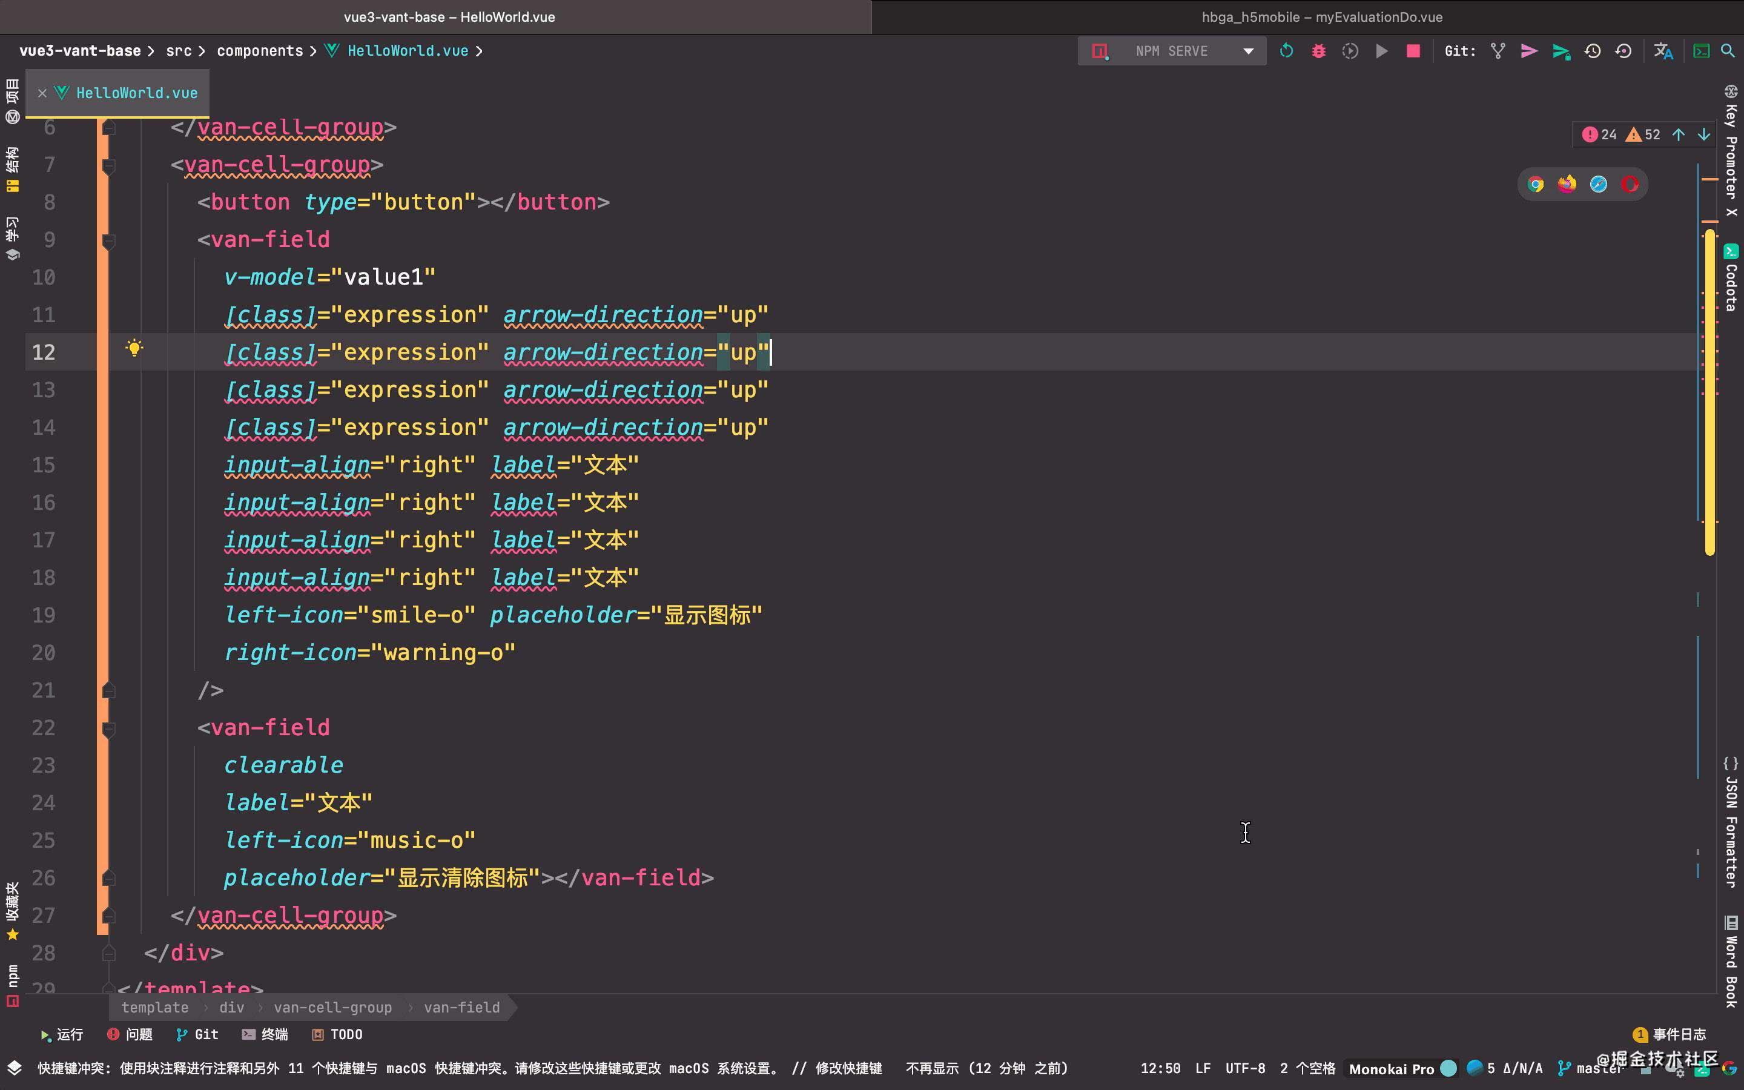1744x1090 pixels.
Task: Open preview in Opera browser
Action: click(1630, 185)
